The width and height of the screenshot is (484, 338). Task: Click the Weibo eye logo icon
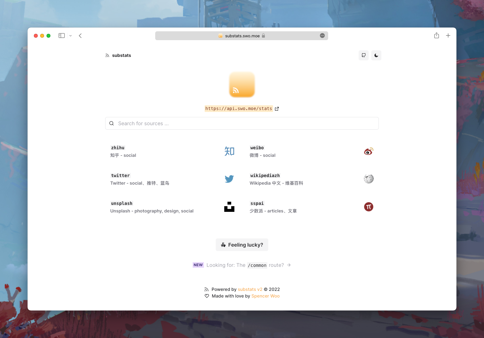(x=369, y=151)
